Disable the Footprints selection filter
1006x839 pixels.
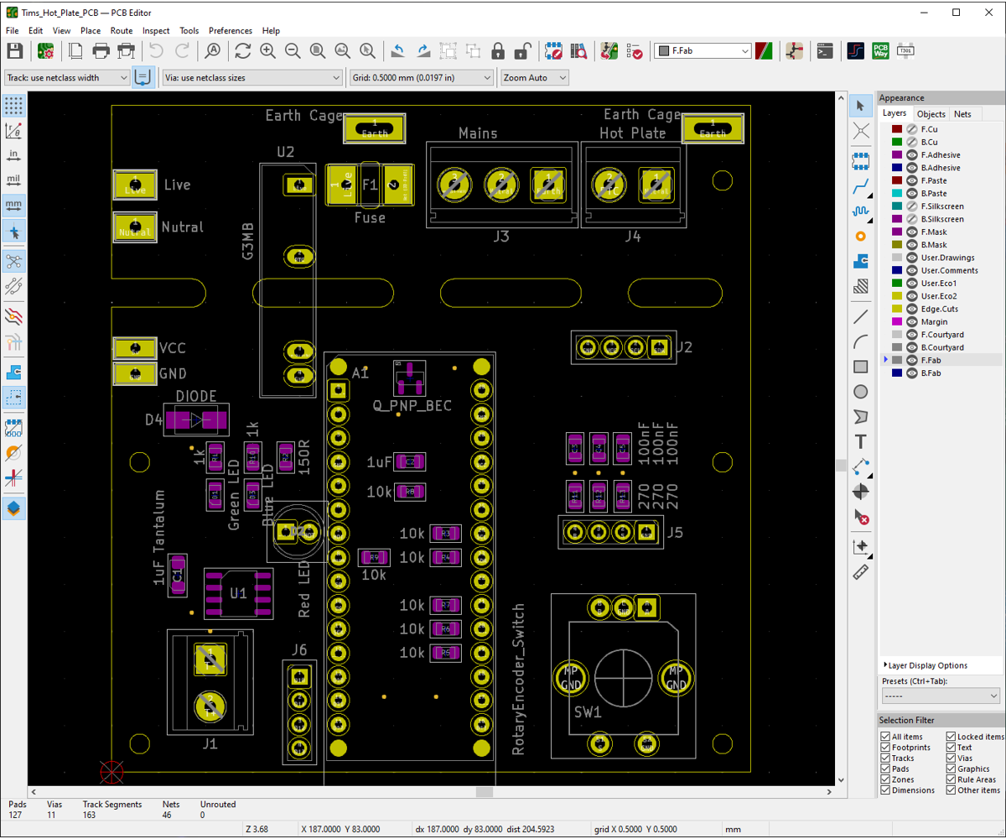pyautogui.click(x=884, y=747)
